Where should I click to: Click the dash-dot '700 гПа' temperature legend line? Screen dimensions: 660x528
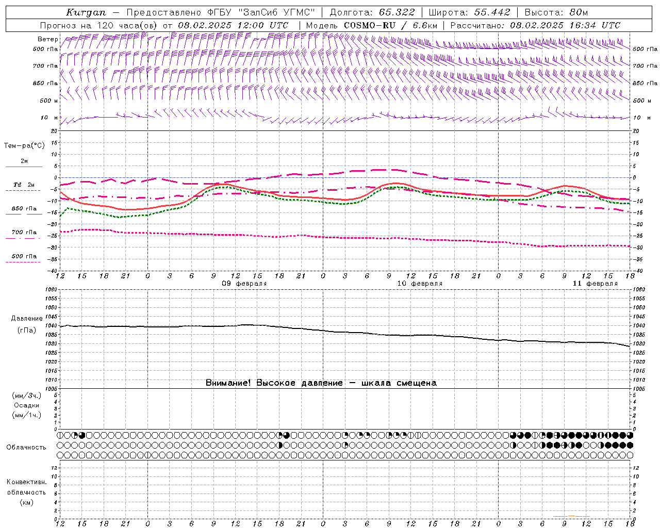pyautogui.click(x=23, y=238)
